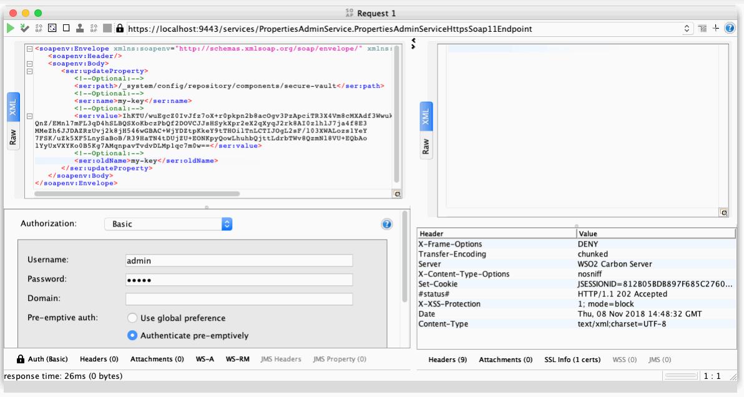Click the green submit request play button
The width and height of the screenshot is (744, 397).
point(11,28)
